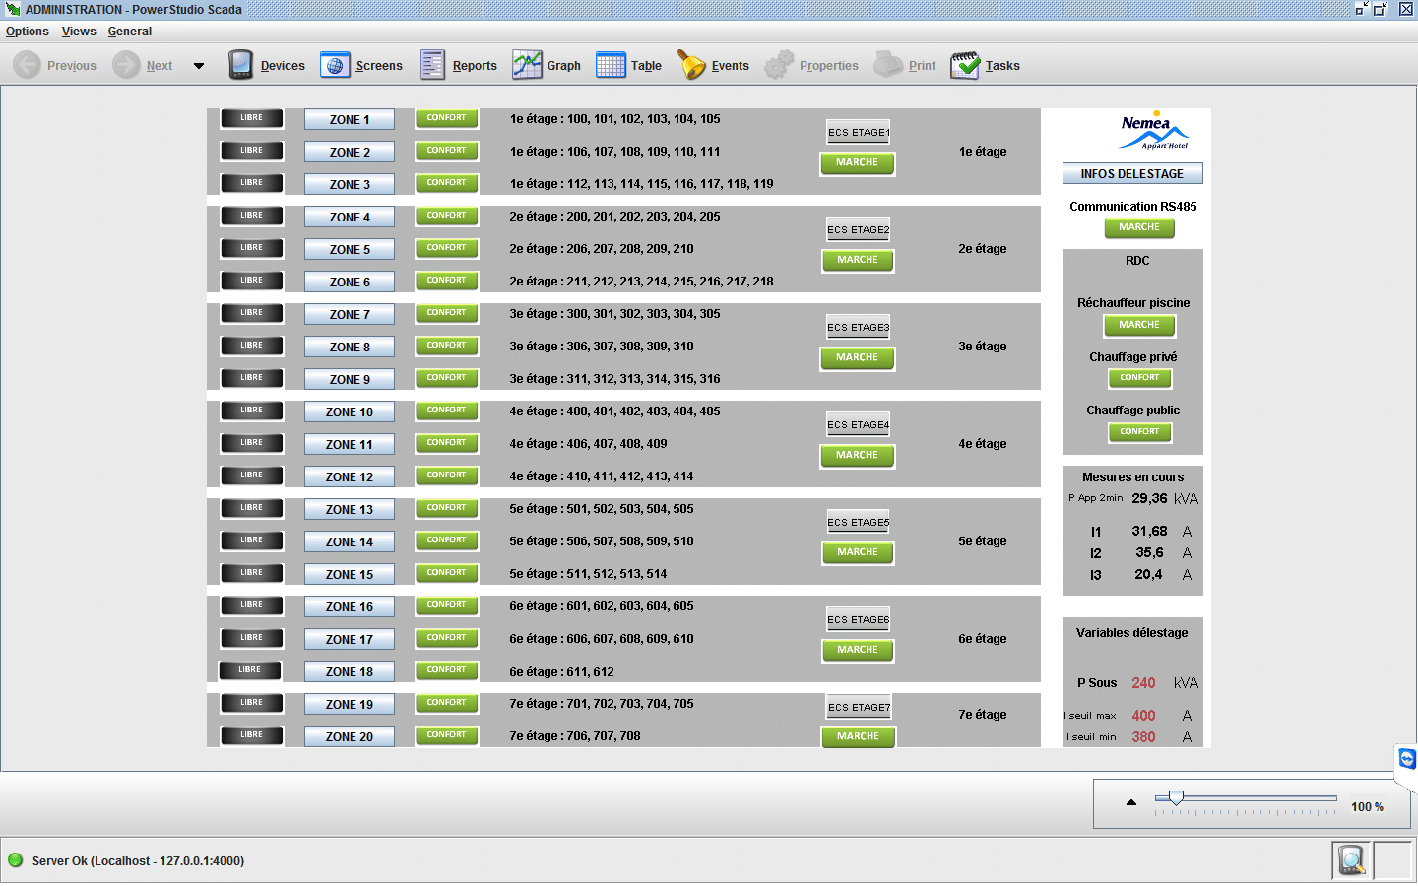Go back with Previous arrow icon
The image size is (1418, 886).
[x=28, y=65]
